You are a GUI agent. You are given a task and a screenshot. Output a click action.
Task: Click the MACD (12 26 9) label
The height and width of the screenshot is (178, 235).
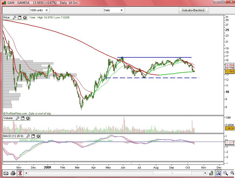(x=13, y=136)
